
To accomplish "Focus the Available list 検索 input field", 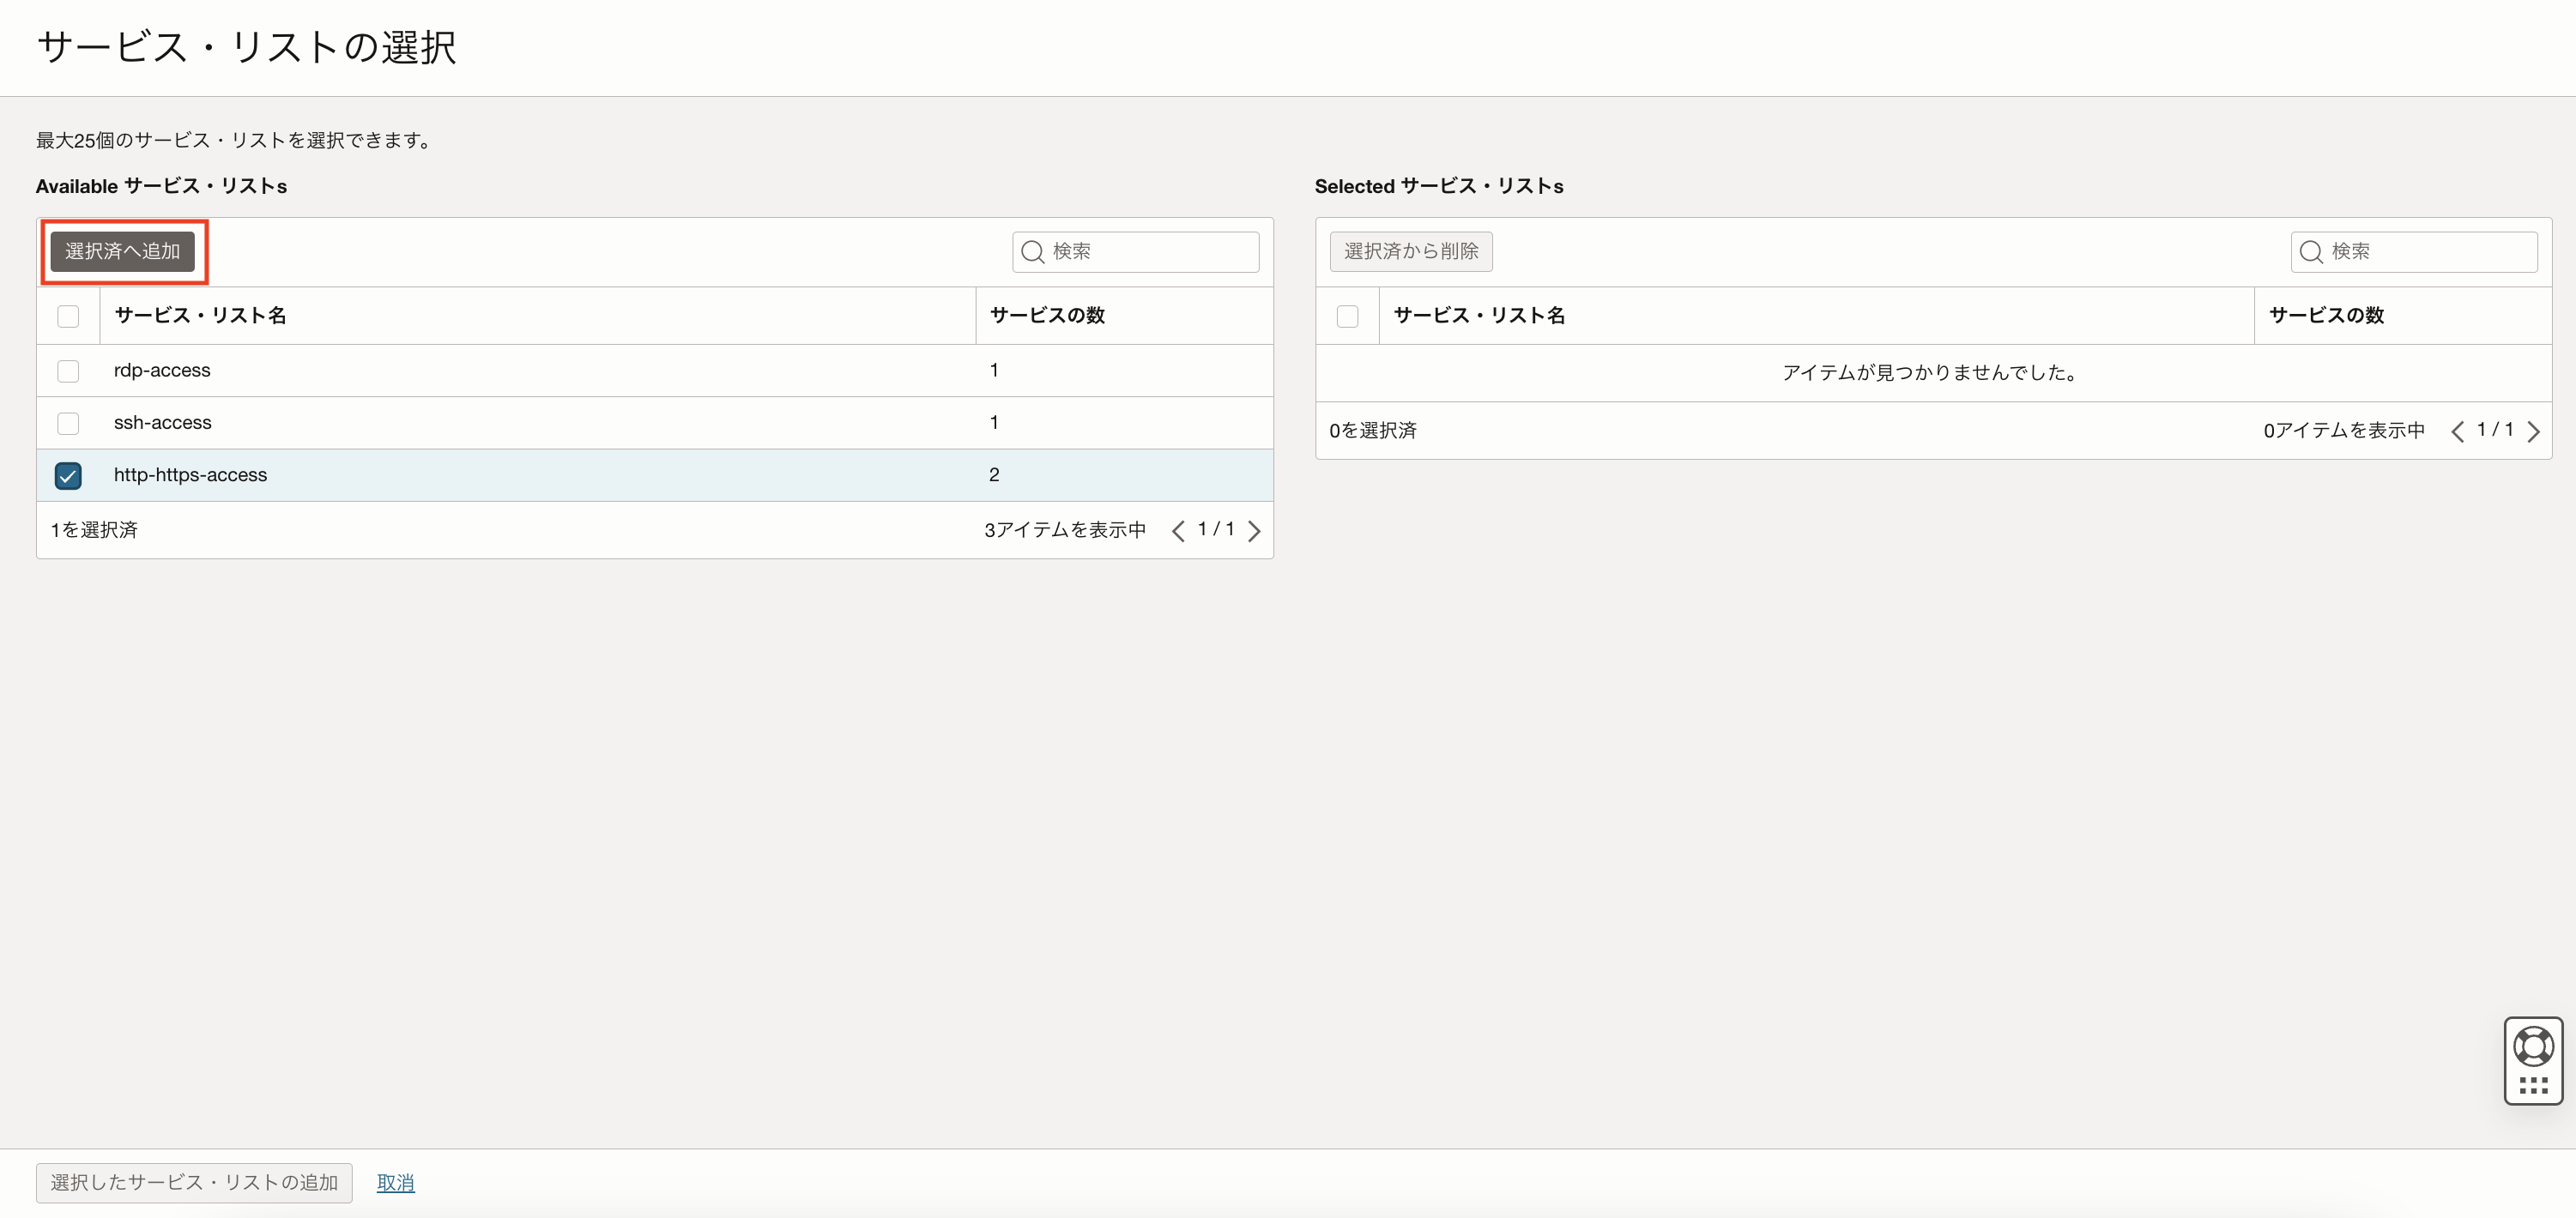I will (x=1150, y=252).
